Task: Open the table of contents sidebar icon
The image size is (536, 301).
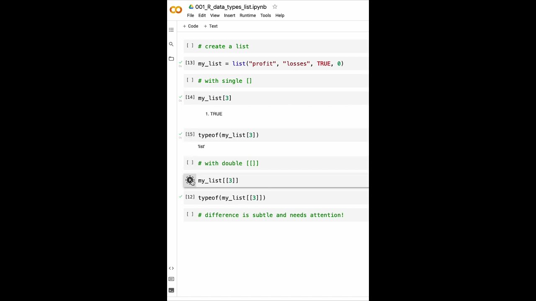Action: pos(171,30)
